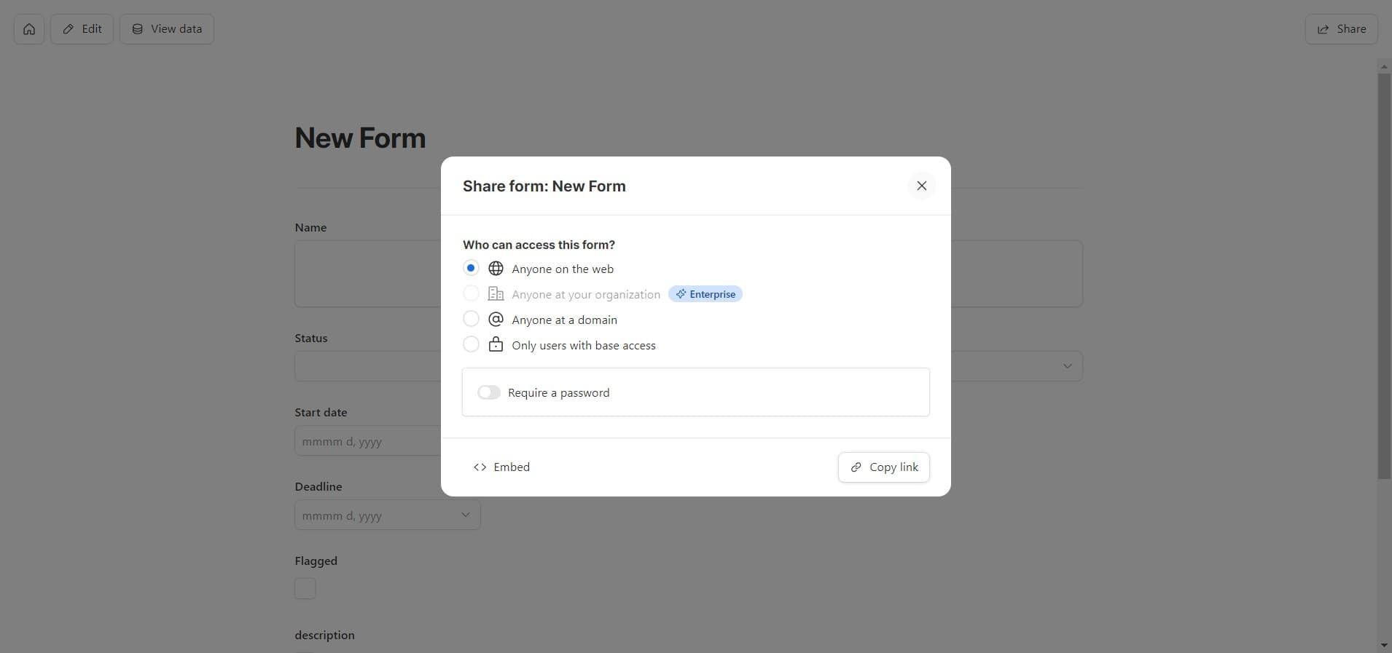
Task: Click the home icon button
Action: pos(29,29)
